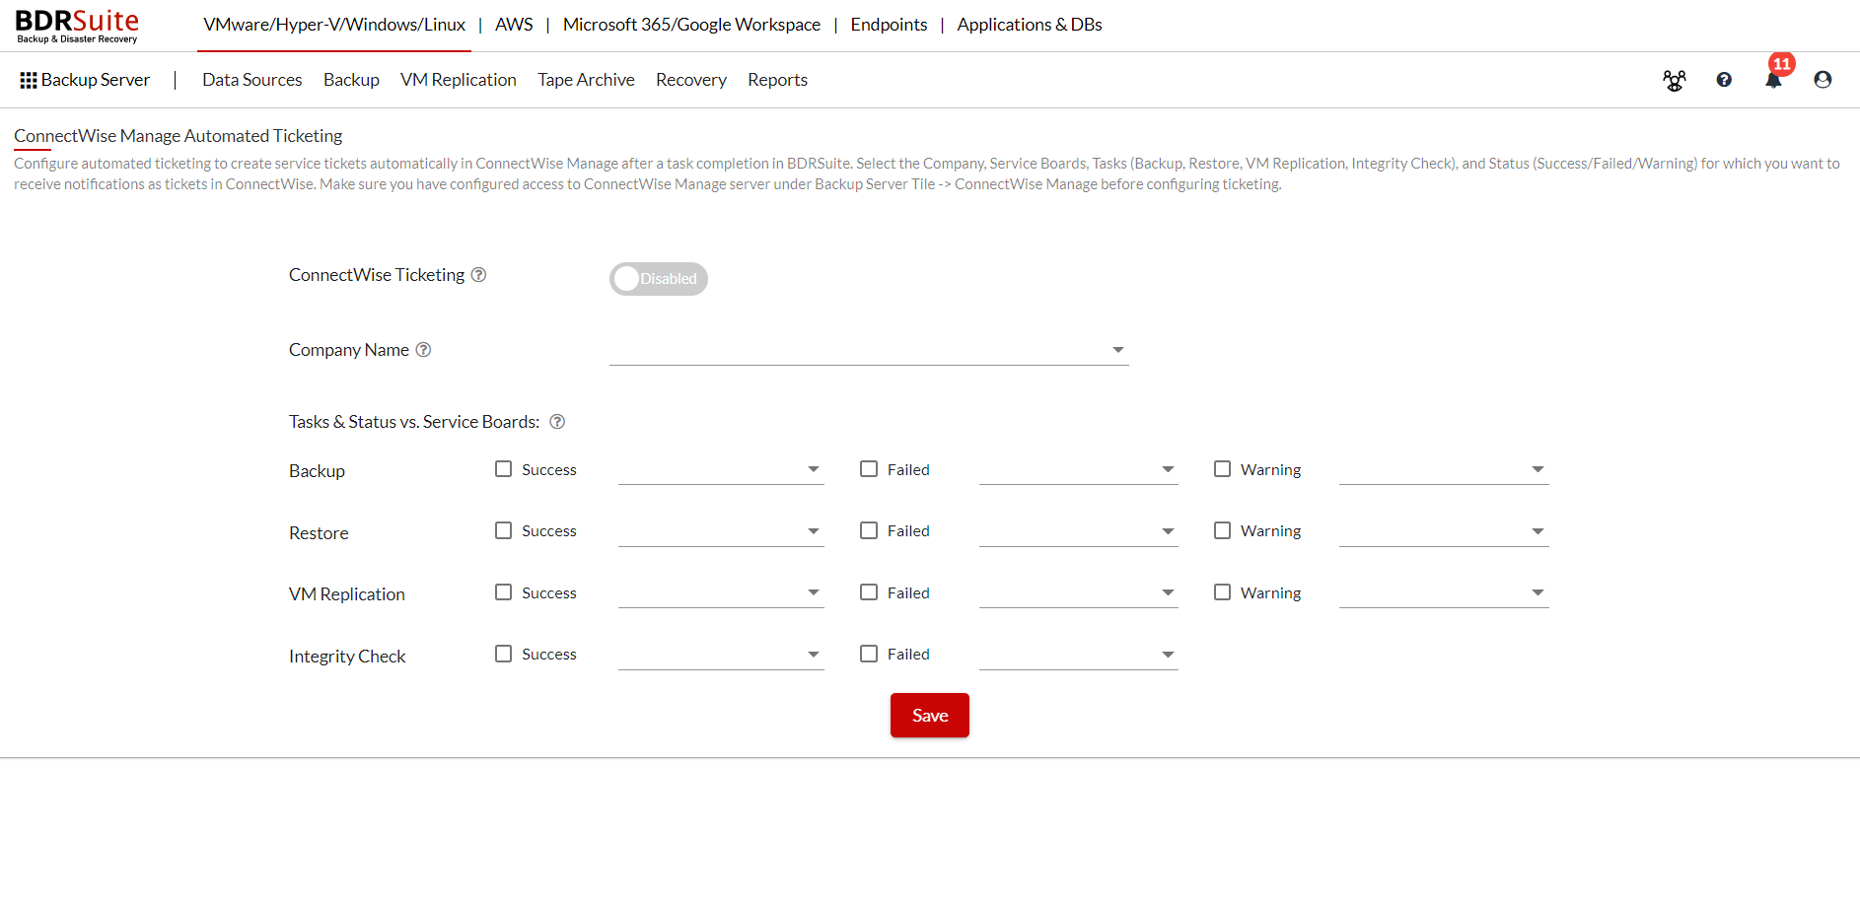The image size is (1860, 902).
Task: Check Restore Warning checkbox
Action: (1222, 530)
